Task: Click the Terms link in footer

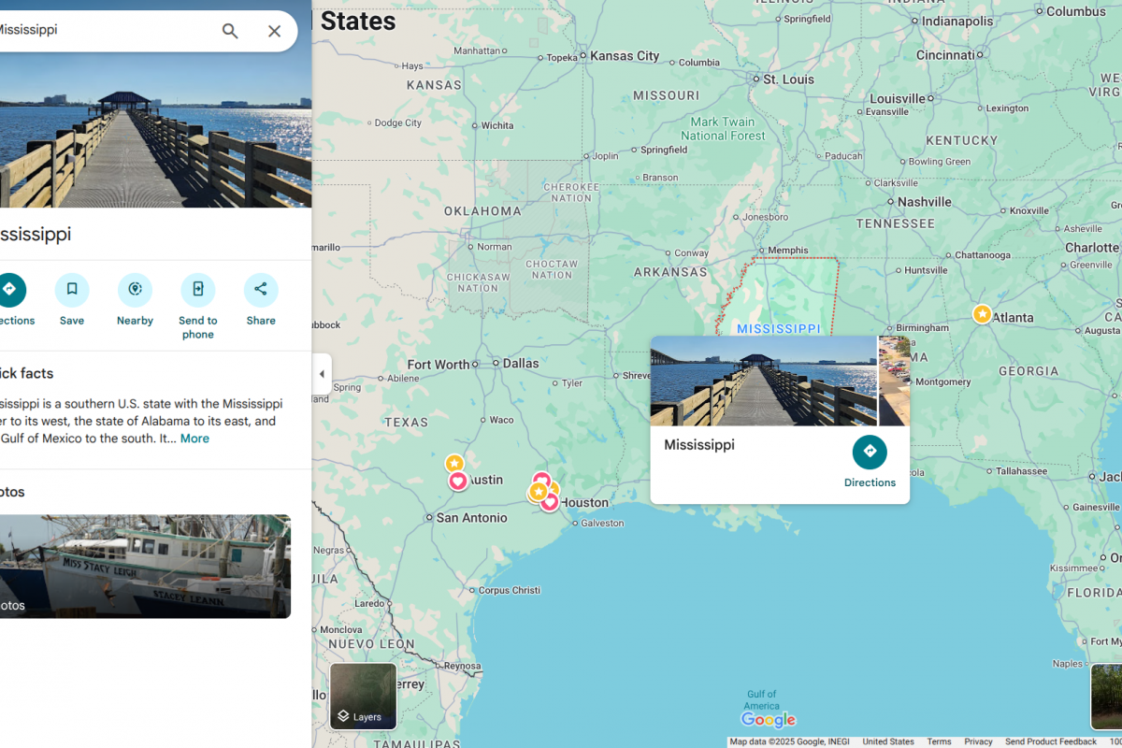Action: [x=939, y=741]
